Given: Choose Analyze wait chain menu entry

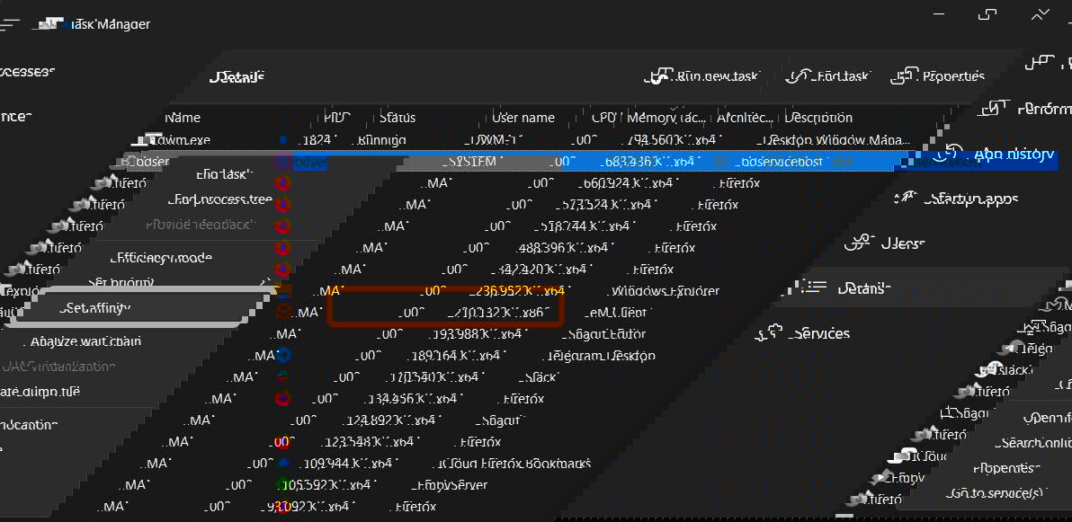Looking at the screenshot, I should click(x=85, y=341).
